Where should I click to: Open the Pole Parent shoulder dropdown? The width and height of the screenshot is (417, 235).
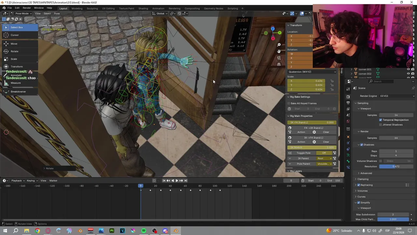tap(325, 164)
